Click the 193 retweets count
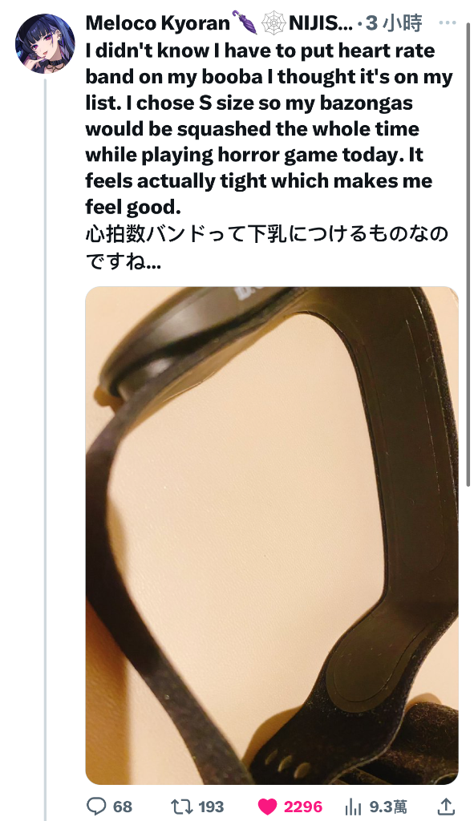This screenshot has height=821, width=474. [211, 807]
